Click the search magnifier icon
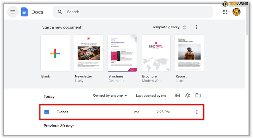253x139 pixels. 60,12
